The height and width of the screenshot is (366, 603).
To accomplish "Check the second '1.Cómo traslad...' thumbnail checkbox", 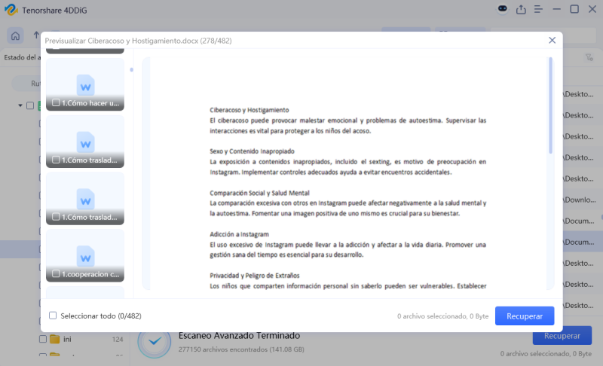I will coord(56,217).
